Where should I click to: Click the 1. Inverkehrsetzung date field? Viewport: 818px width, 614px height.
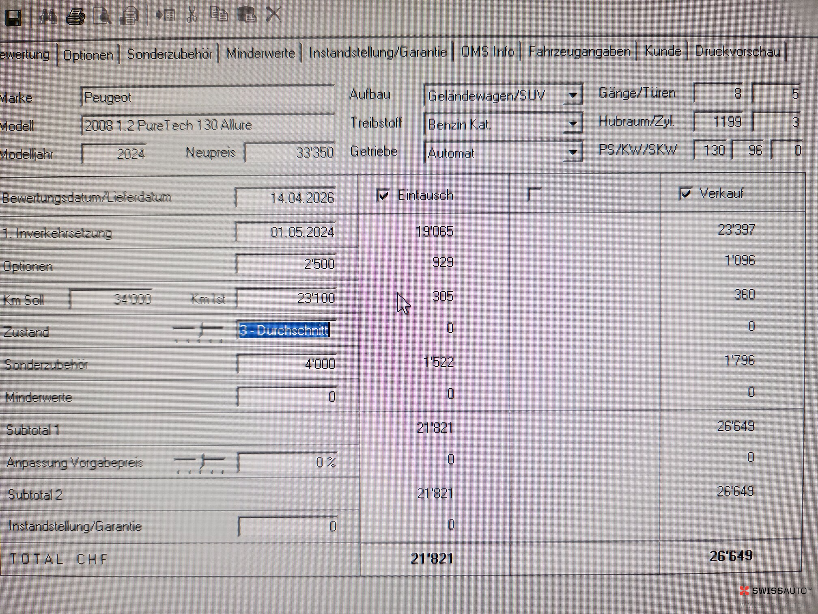(286, 232)
